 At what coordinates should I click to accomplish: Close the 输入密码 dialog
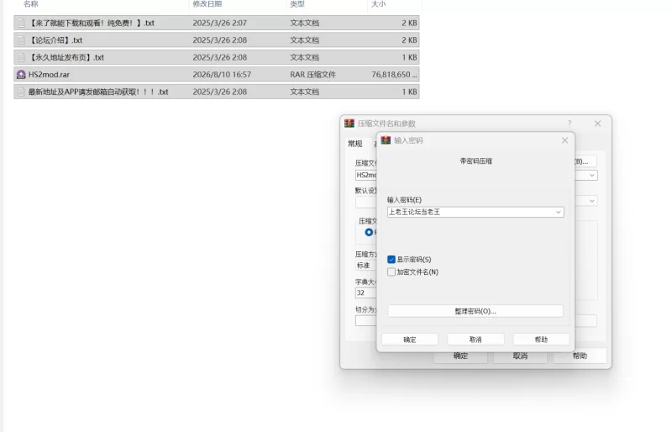564,140
